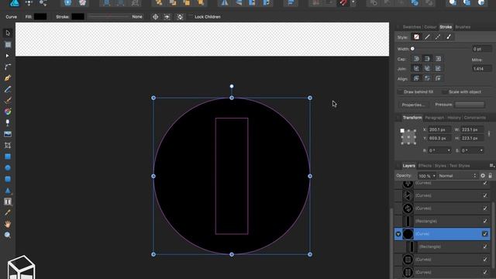Hide bottom-most (Curves) layer in list
The width and height of the screenshot is (496, 279).
click(x=485, y=272)
